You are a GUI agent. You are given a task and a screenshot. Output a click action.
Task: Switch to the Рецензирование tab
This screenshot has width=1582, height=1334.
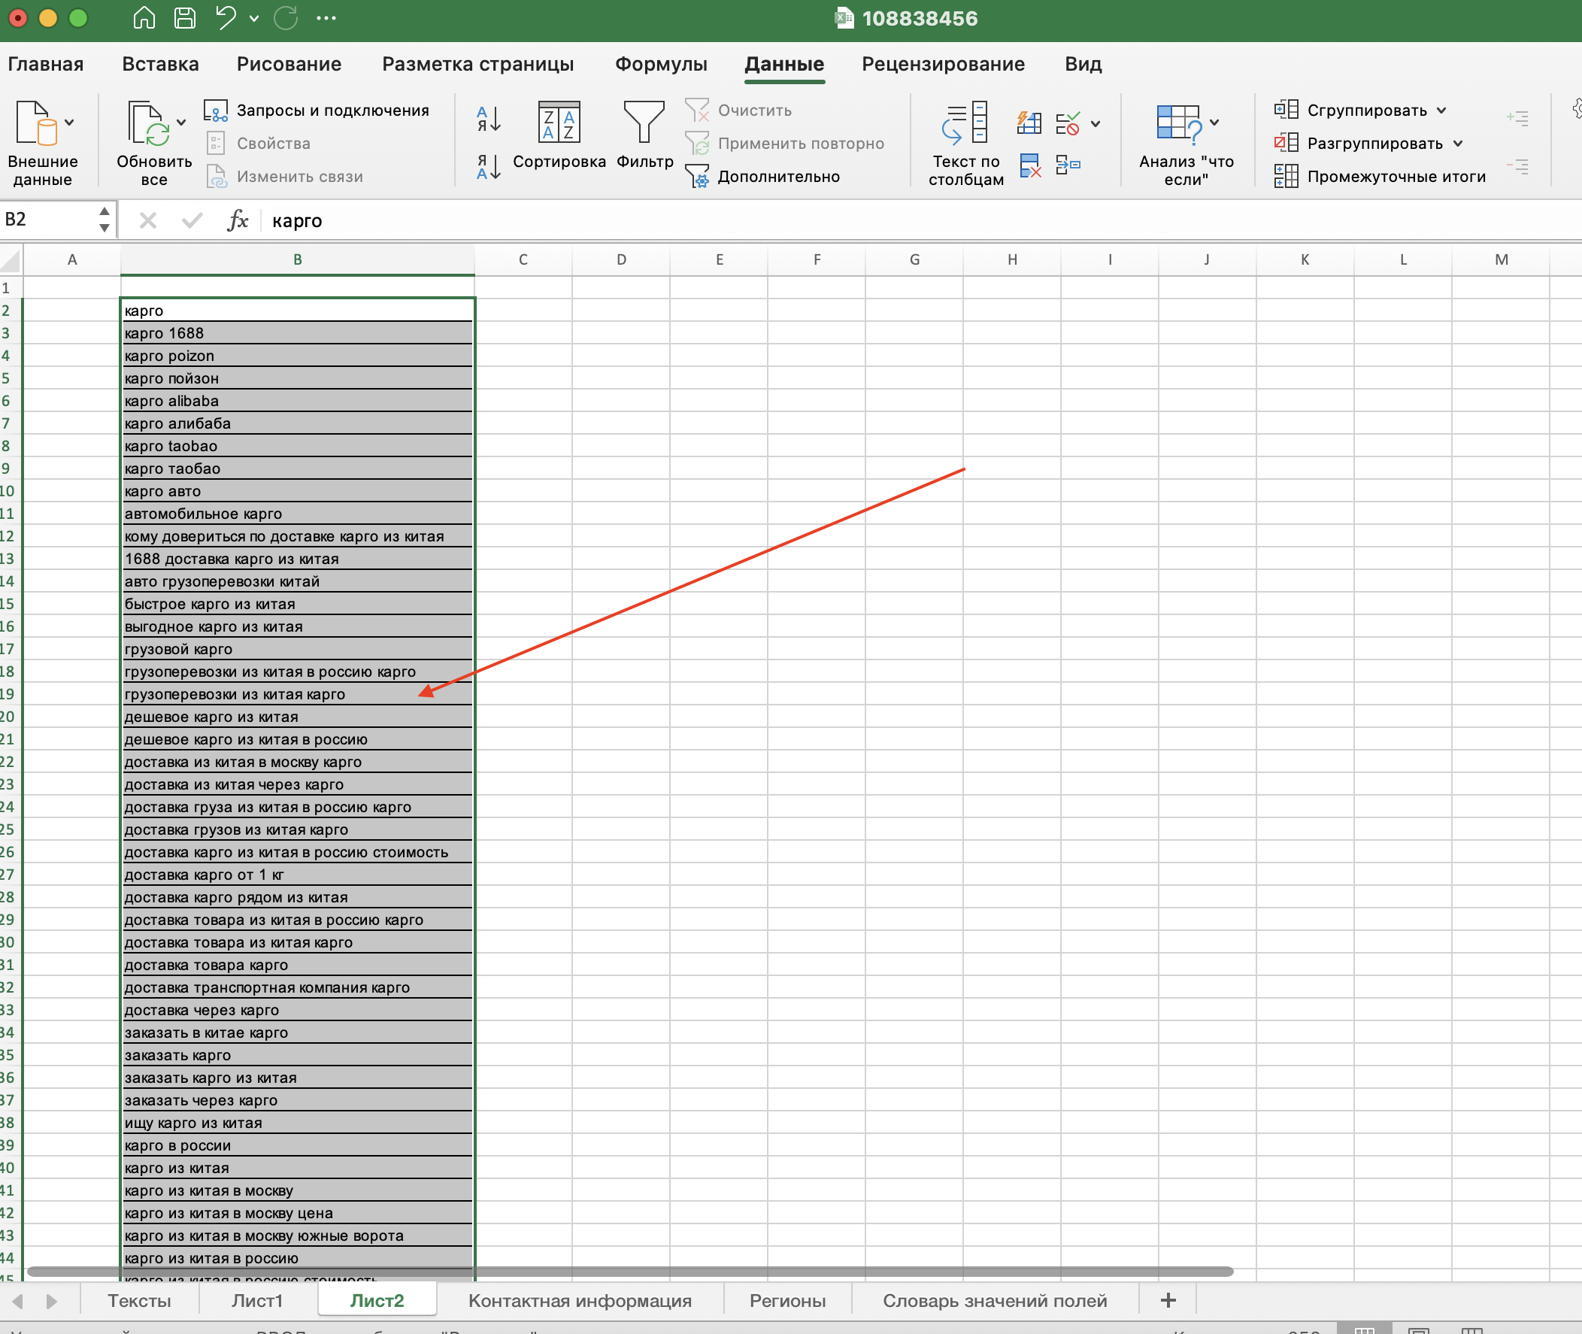[x=943, y=64]
